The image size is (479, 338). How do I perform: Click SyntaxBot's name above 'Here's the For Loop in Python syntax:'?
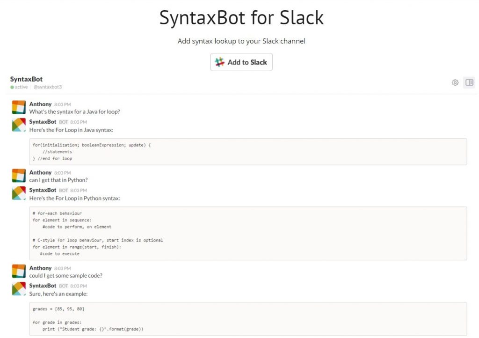[x=43, y=190]
